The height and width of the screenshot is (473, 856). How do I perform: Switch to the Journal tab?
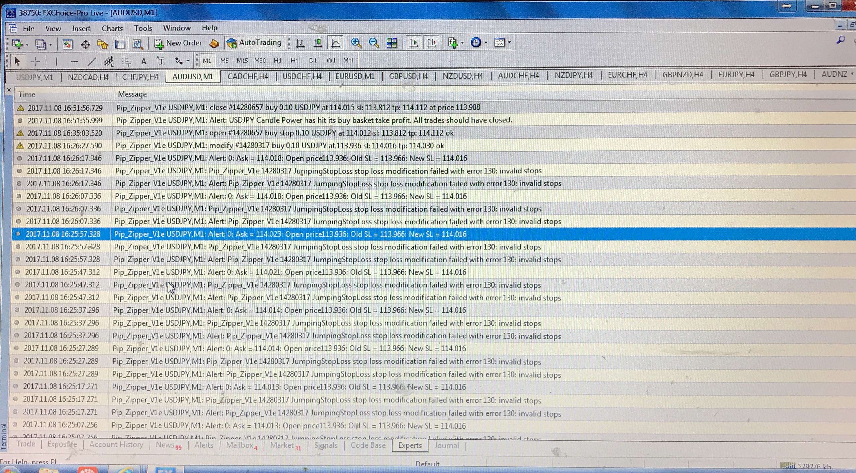(446, 445)
